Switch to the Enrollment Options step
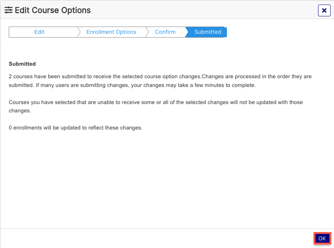This screenshot has width=334, height=248. pyautogui.click(x=111, y=32)
